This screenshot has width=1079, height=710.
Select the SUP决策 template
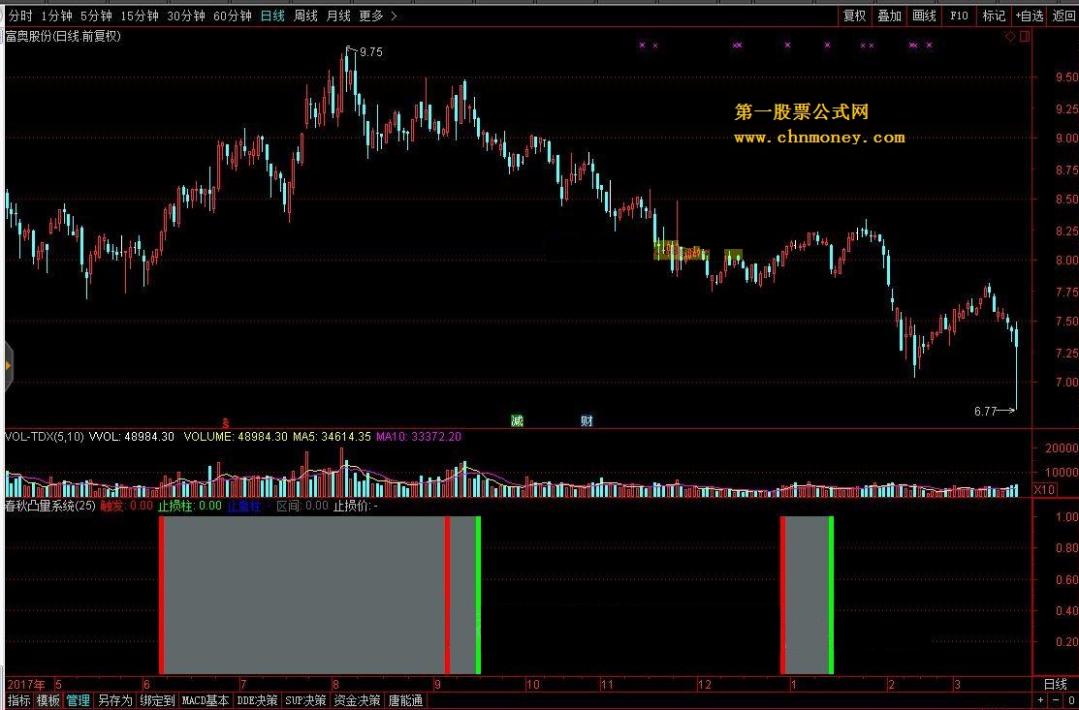[305, 700]
